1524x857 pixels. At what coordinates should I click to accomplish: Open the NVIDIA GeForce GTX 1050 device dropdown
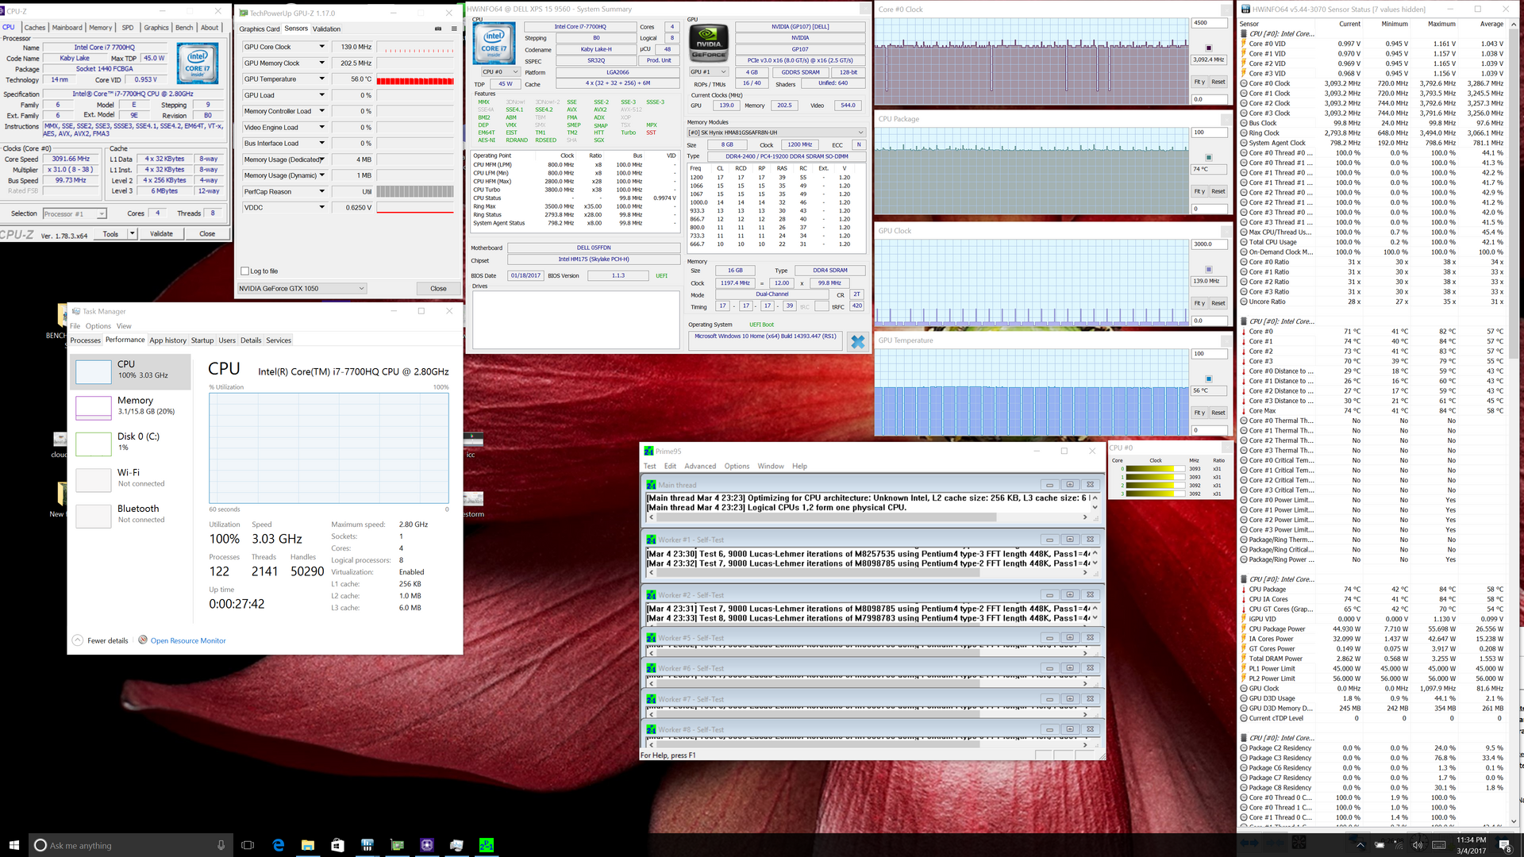(x=302, y=288)
